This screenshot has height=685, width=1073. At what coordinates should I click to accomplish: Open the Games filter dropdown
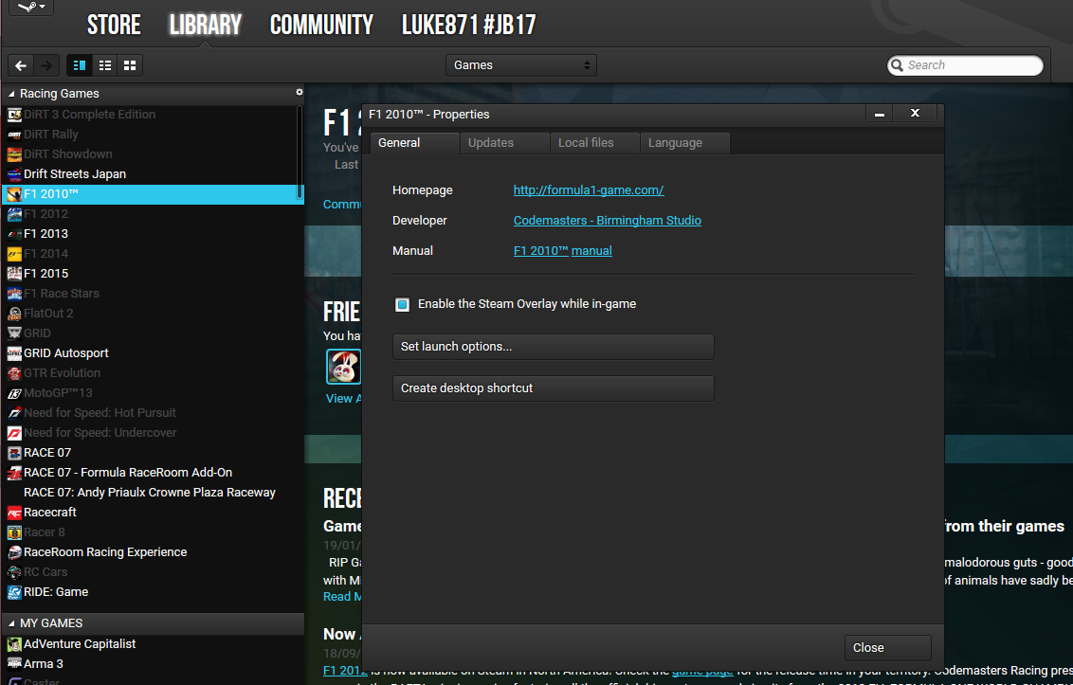click(x=520, y=65)
